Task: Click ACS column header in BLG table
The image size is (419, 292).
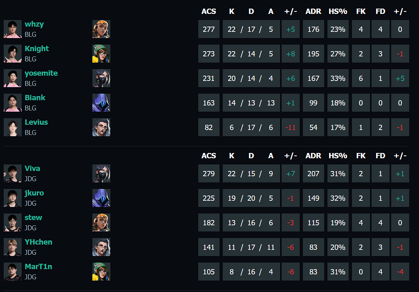Action: (x=208, y=11)
